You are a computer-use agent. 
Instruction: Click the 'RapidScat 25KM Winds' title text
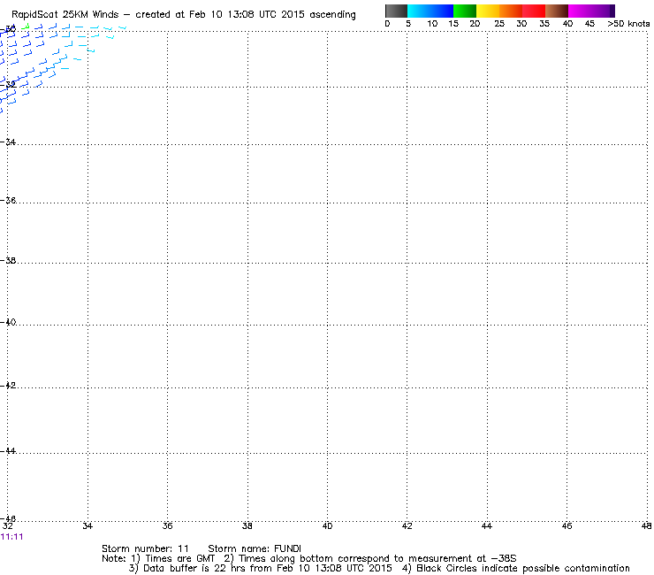coord(65,15)
